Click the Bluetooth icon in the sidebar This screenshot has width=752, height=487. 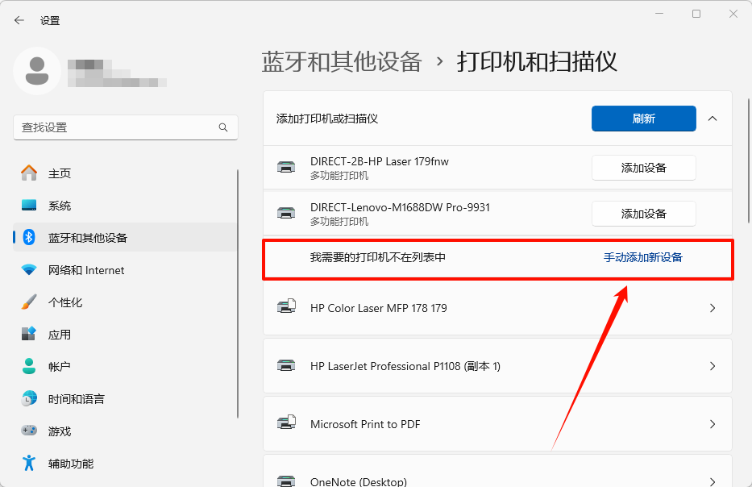click(x=29, y=238)
